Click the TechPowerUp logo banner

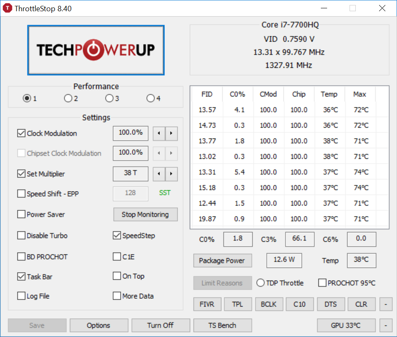point(96,50)
